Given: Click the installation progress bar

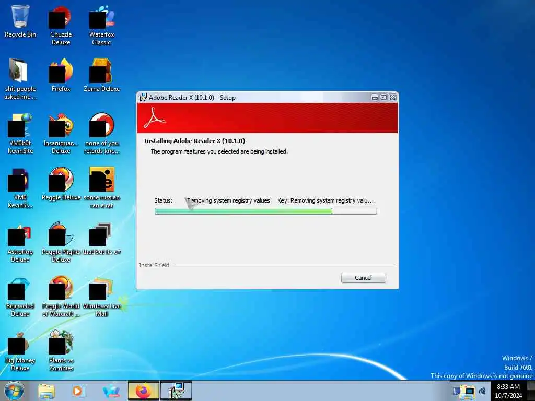Looking at the screenshot, I should [x=266, y=211].
